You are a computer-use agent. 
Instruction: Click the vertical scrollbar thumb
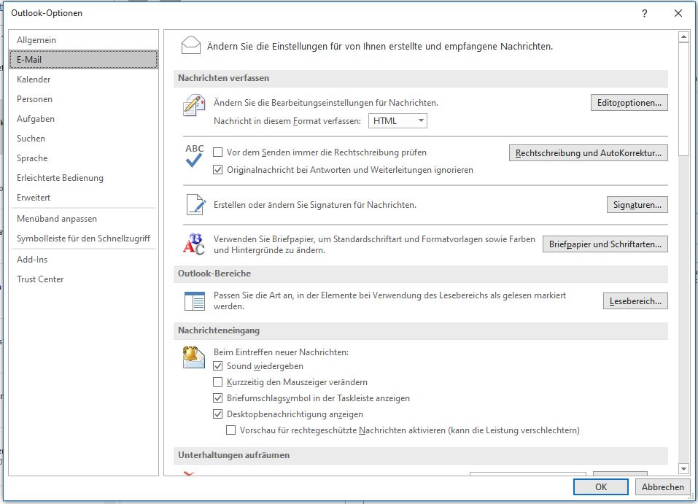[x=683, y=99]
